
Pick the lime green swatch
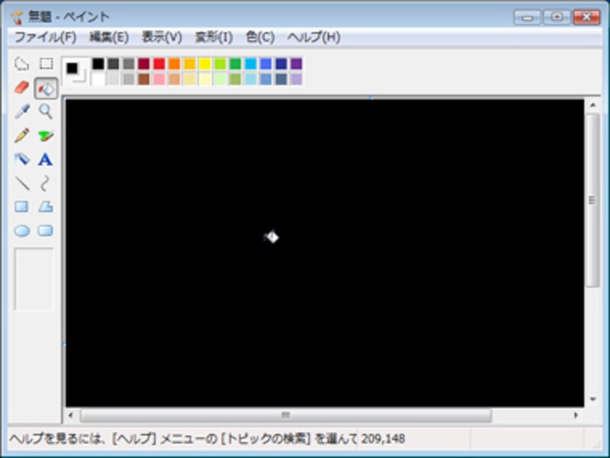click(x=220, y=63)
